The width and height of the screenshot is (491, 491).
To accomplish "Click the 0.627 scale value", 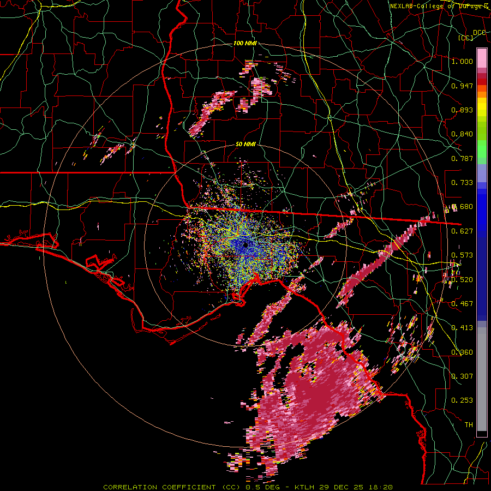I will 462,231.
